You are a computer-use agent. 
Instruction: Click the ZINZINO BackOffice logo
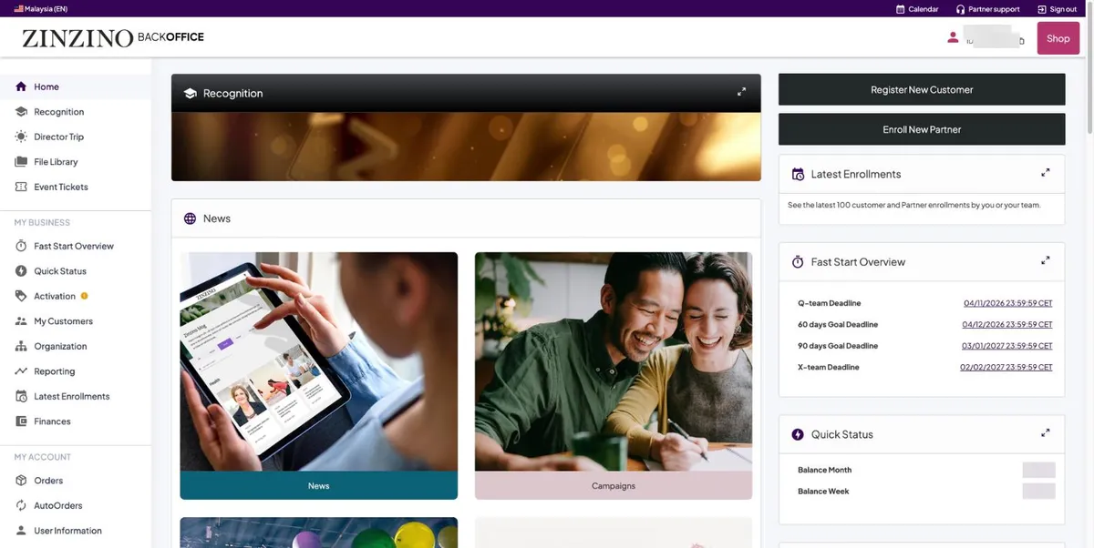pyautogui.click(x=113, y=38)
